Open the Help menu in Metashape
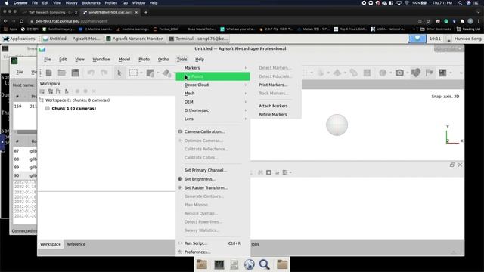Image resolution: width=484 pixels, height=272 pixels. coord(200,59)
